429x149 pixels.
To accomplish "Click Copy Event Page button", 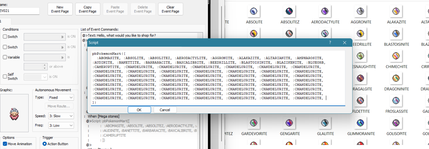I will 88,9.
